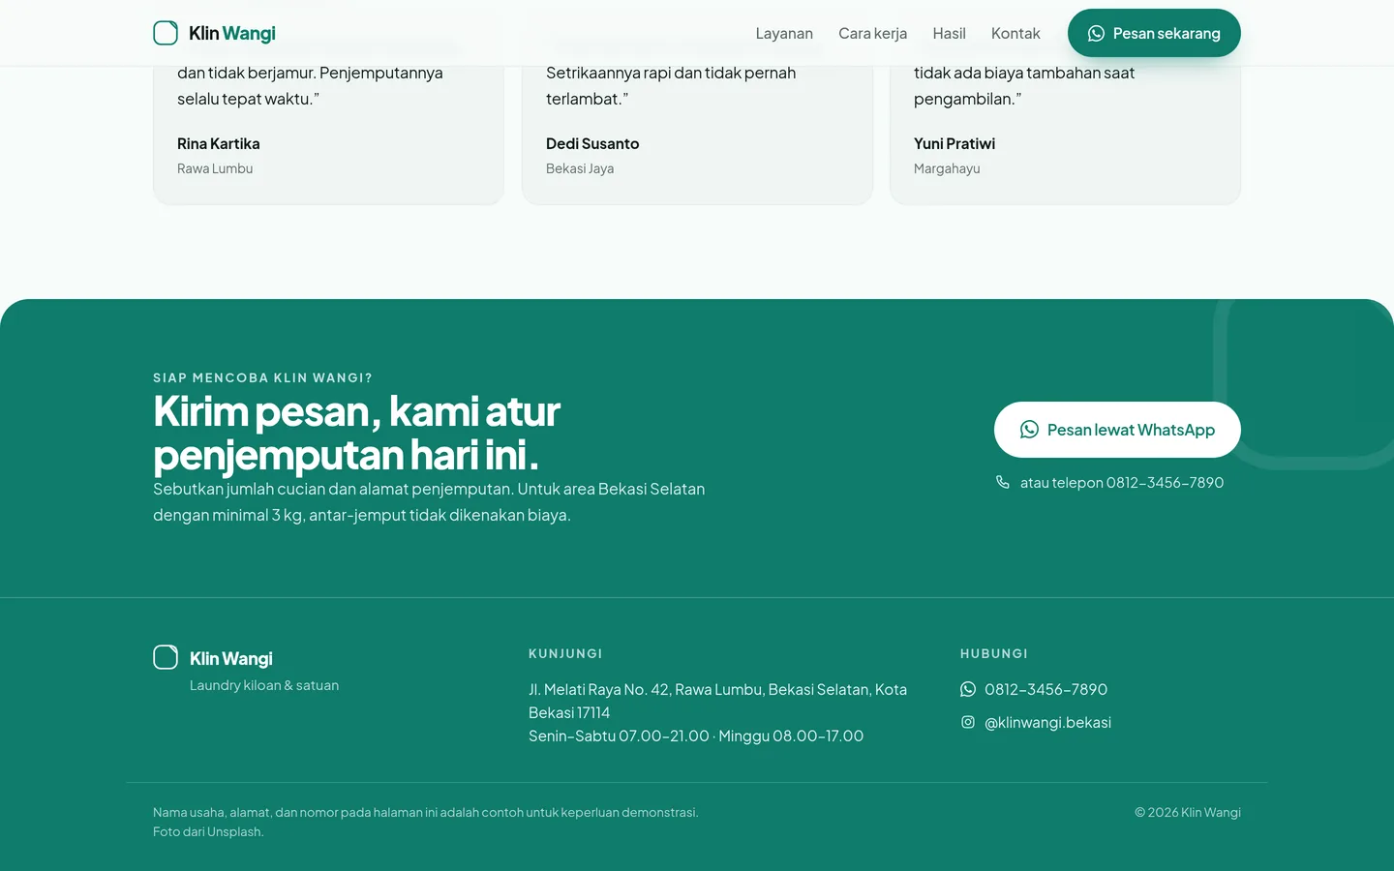
Task: Go to the Cara kerja nav item
Action: [x=873, y=33]
